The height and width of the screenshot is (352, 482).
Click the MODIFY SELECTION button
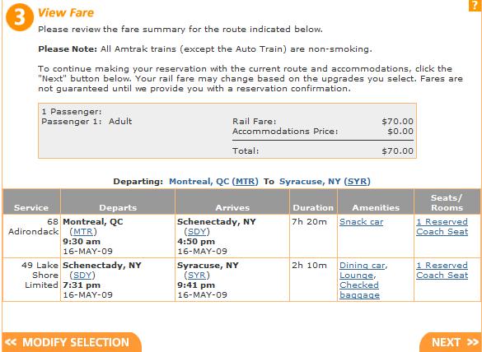click(x=72, y=342)
